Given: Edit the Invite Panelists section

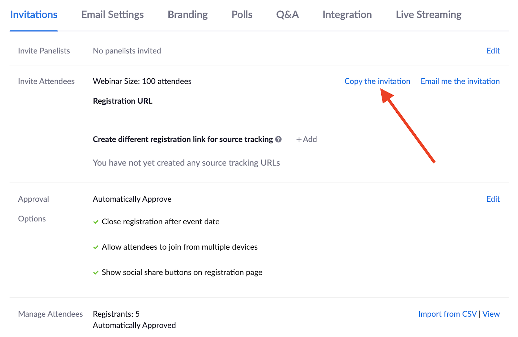Looking at the screenshot, I should tap(493, 51).
